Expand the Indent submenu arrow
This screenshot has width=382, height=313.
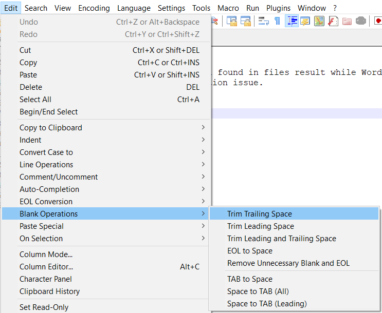point(203,140)
